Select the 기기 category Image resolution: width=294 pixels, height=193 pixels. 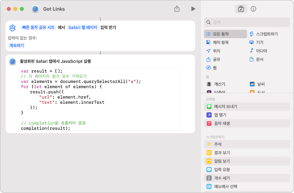point(256,42)
